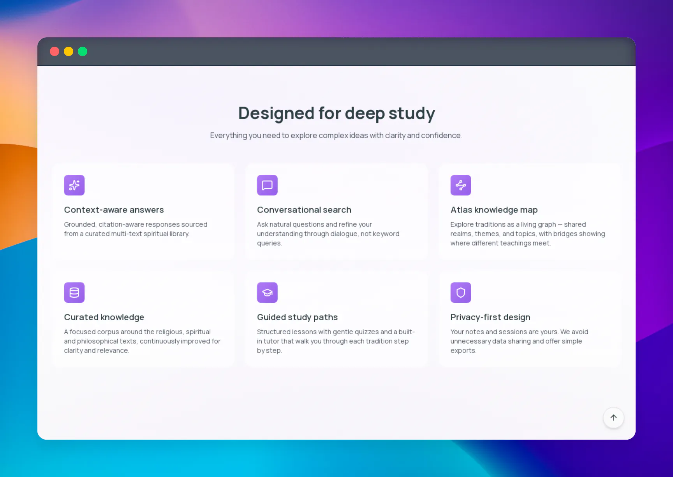
Task: Select the 'Context-aware answers' heading
Action: coord(114,210)
